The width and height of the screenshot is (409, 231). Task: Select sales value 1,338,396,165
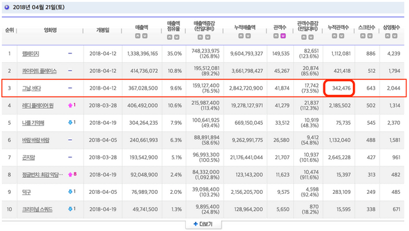tap(143, 54)
